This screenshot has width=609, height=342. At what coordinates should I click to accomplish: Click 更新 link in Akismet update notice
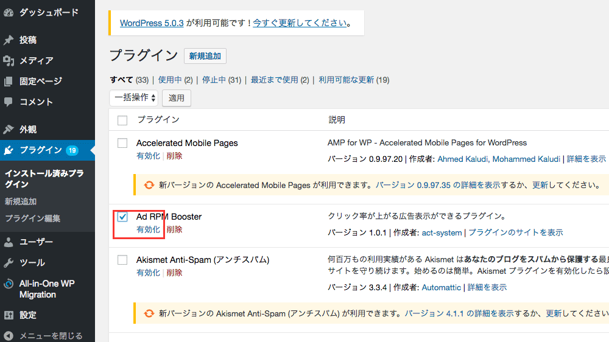[x=554, y=313]
